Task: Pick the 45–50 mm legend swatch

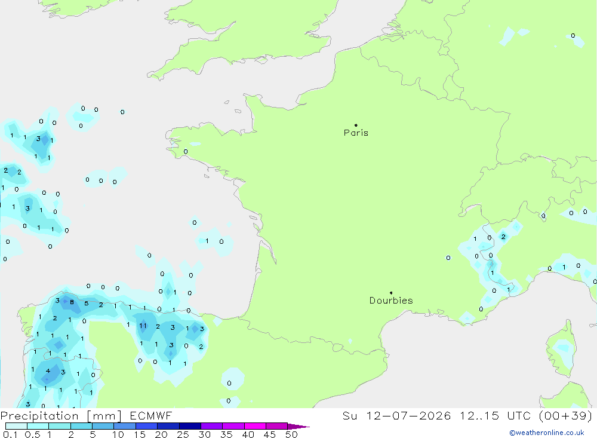Action: pos(277,426)
